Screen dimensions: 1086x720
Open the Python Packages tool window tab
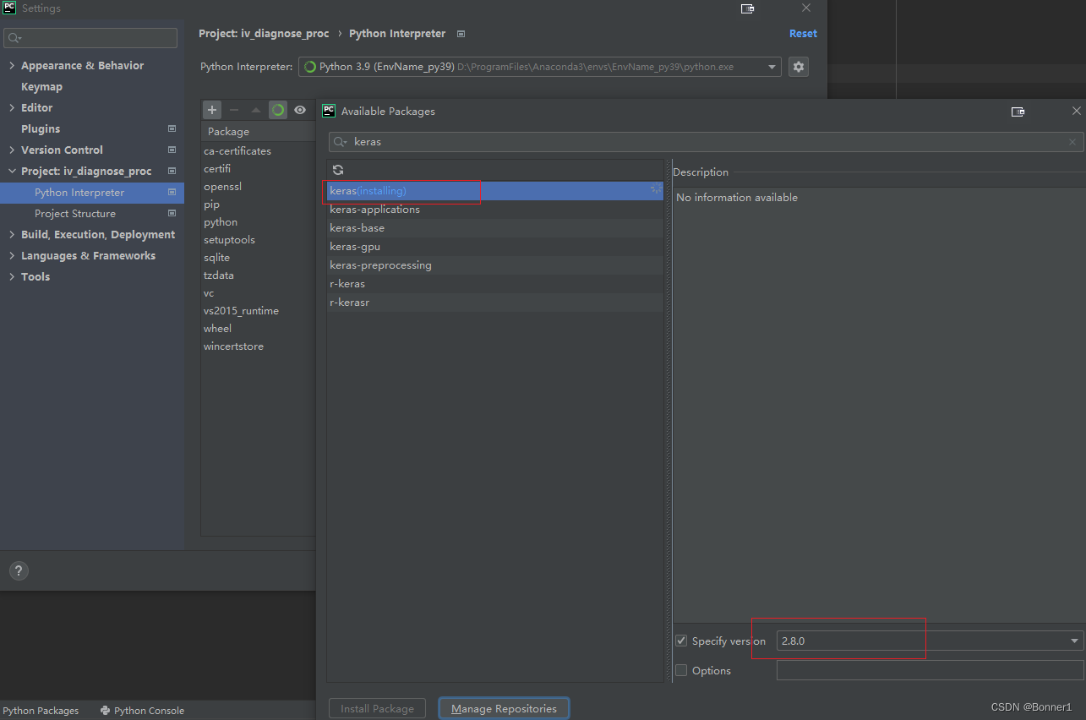coord(41,711)
